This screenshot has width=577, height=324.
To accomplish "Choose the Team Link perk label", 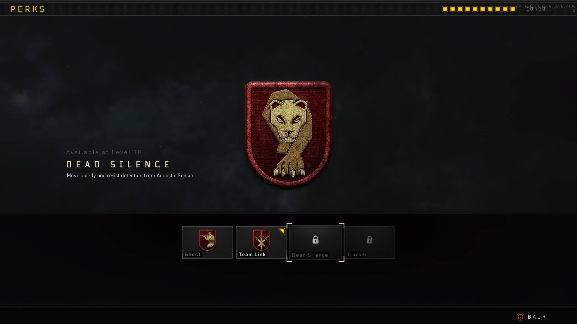I will [252, 254].
